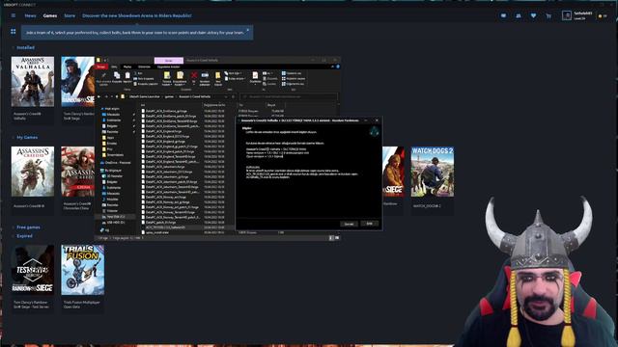
Task: Select the highlighted Yönet contextual tab
Action: pyautogui.click(x=169, y=61)
